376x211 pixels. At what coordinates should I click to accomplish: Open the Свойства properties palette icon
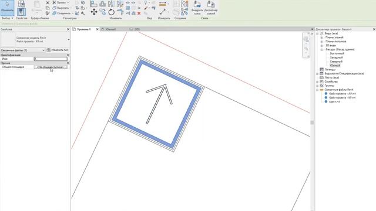tap(21, 12)
